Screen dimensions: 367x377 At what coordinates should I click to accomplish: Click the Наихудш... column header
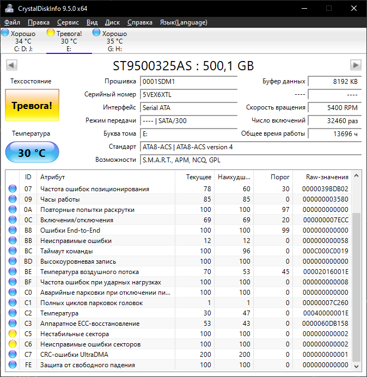[234, 177]
